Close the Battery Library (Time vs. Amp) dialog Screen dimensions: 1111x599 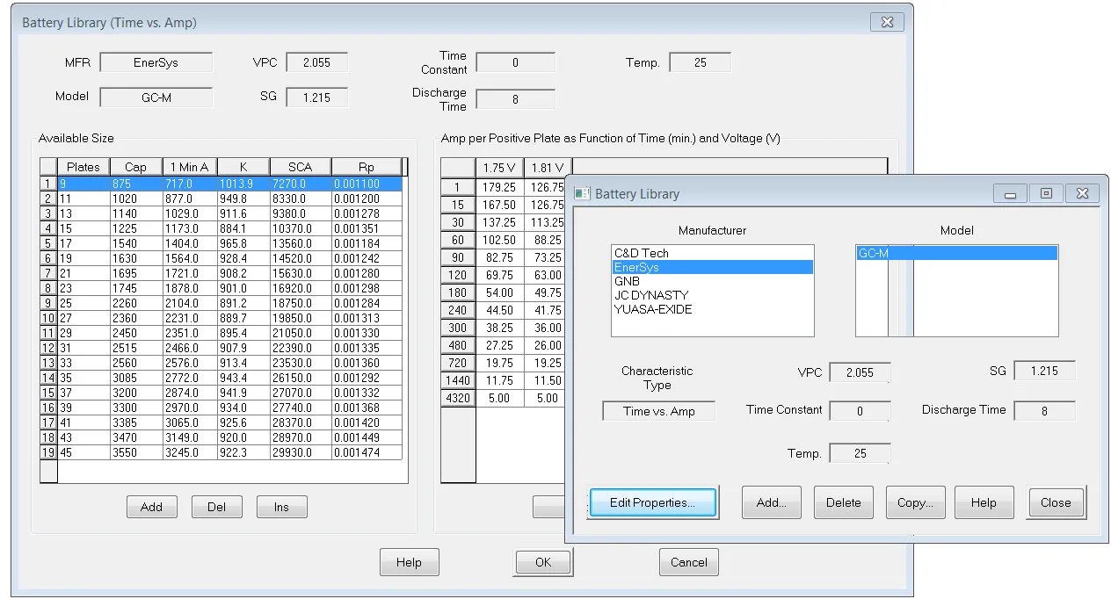point(887,22)
